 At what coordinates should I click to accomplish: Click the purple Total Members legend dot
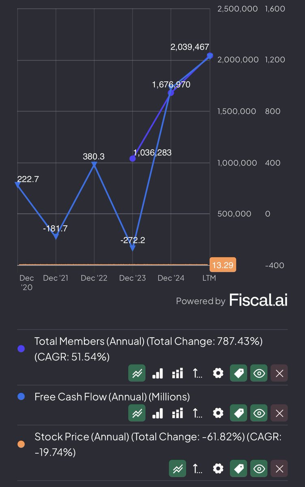(x=21, y=349)
